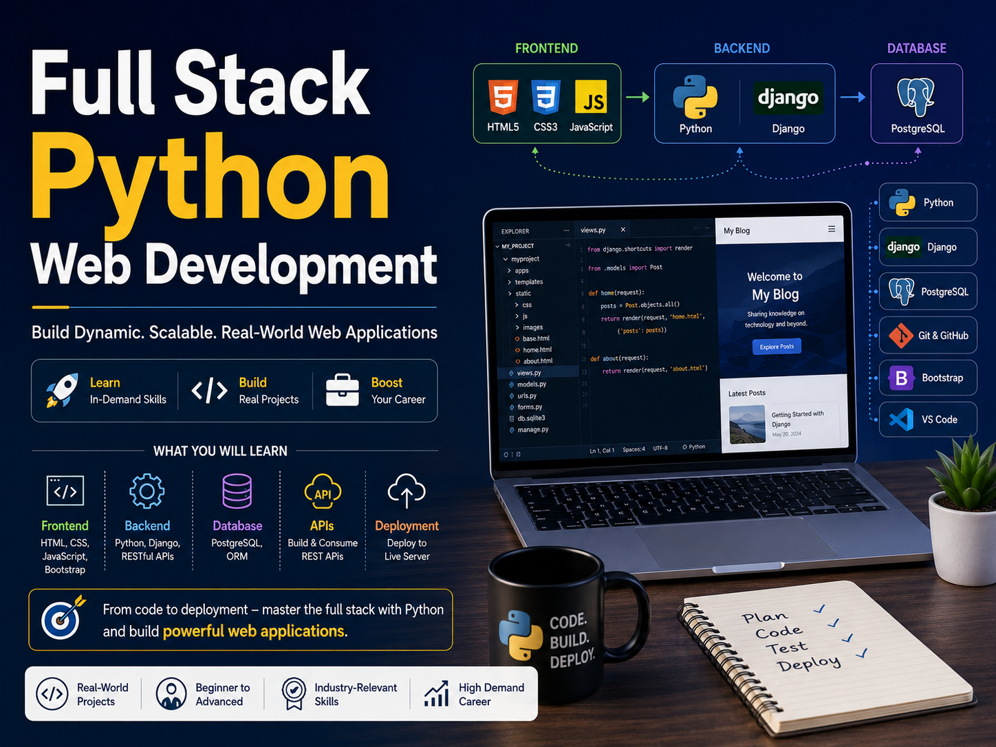Image resolution: width=996 pixels, height=747 pixels.
Task: Collapse the myproject folder
Action: [x=506, y=259]
